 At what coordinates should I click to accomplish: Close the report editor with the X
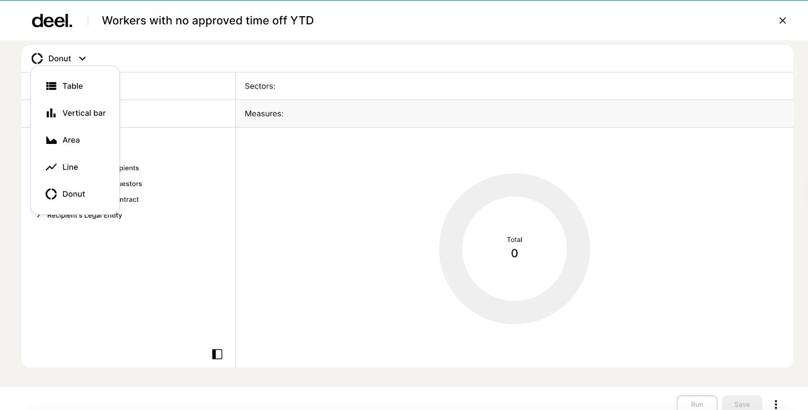point(782,21)
